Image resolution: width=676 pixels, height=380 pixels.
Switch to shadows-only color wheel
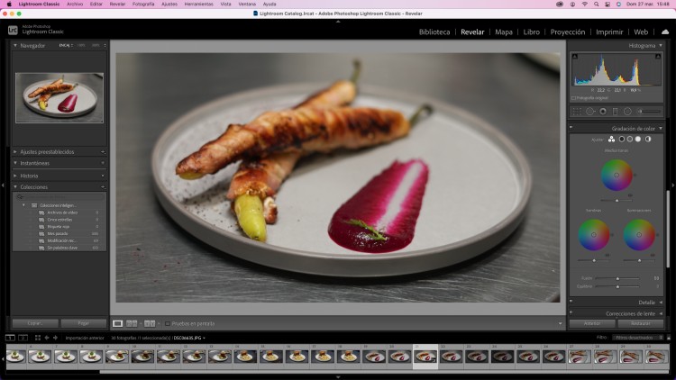coord(622,140)
